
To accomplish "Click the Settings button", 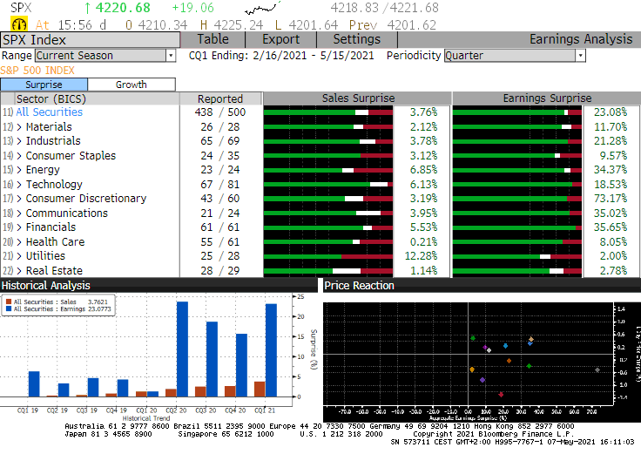I will coord(357,39).
